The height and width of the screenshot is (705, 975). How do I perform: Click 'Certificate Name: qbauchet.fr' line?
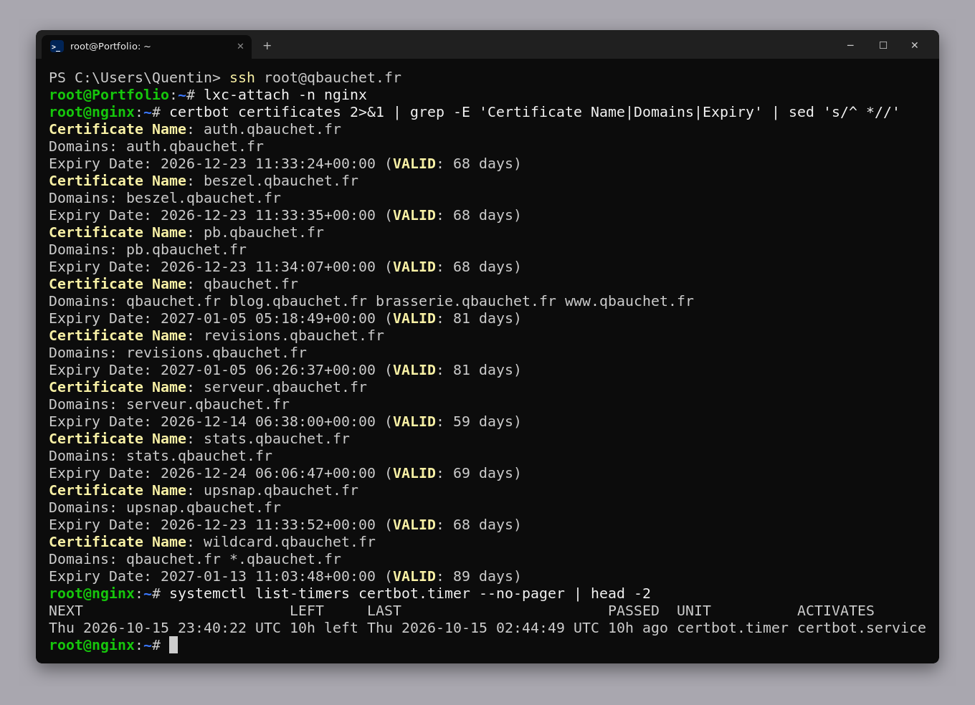pos(173,284)
